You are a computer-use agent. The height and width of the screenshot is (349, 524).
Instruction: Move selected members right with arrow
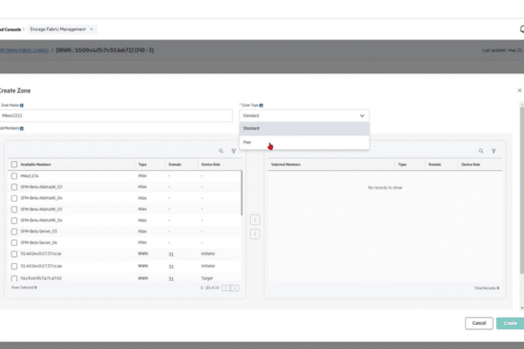(x=255, y=219)
